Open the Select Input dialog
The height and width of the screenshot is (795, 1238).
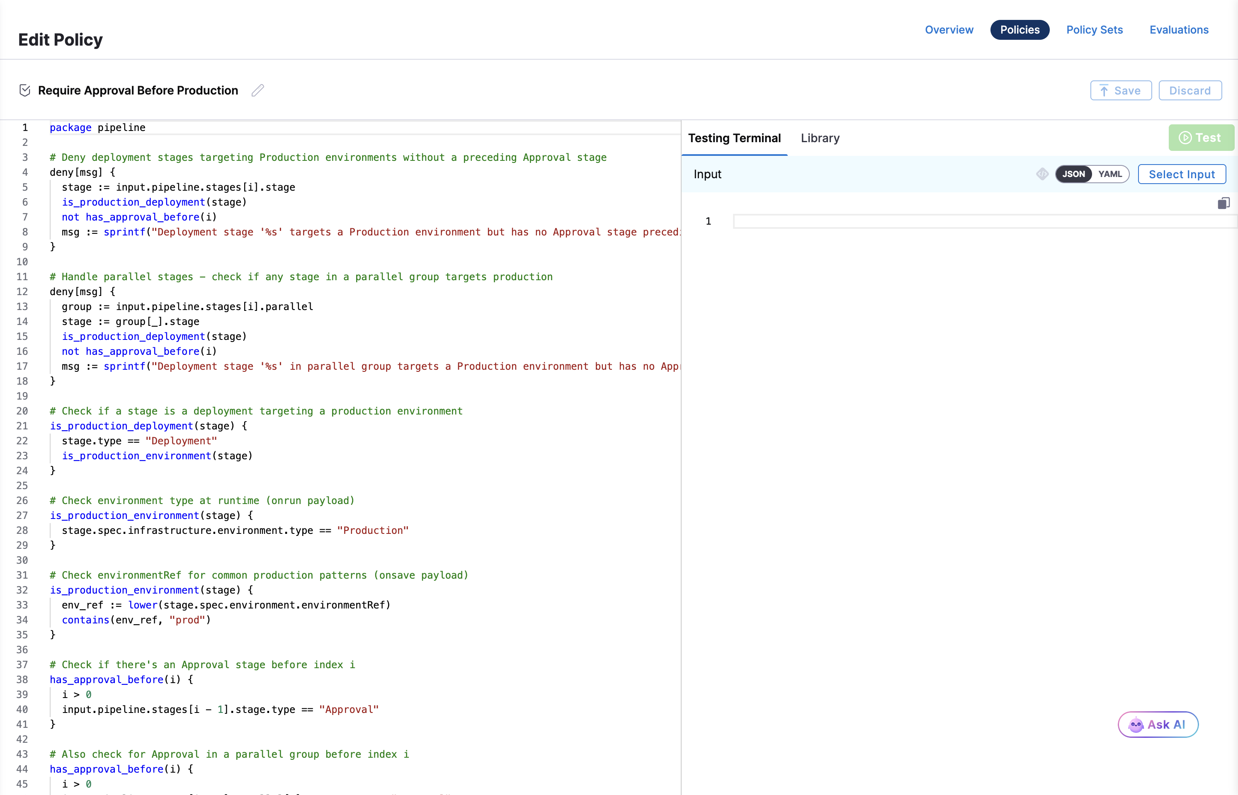(1181, 175)
